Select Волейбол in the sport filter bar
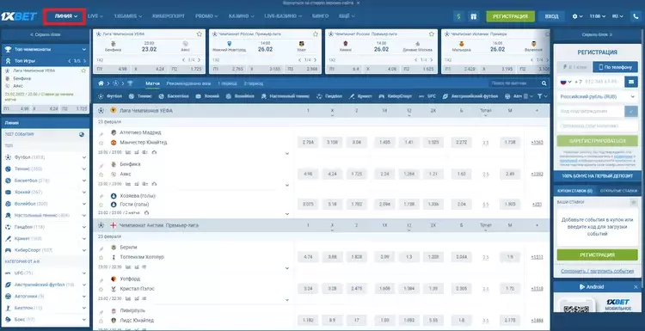 pos(240,96)
